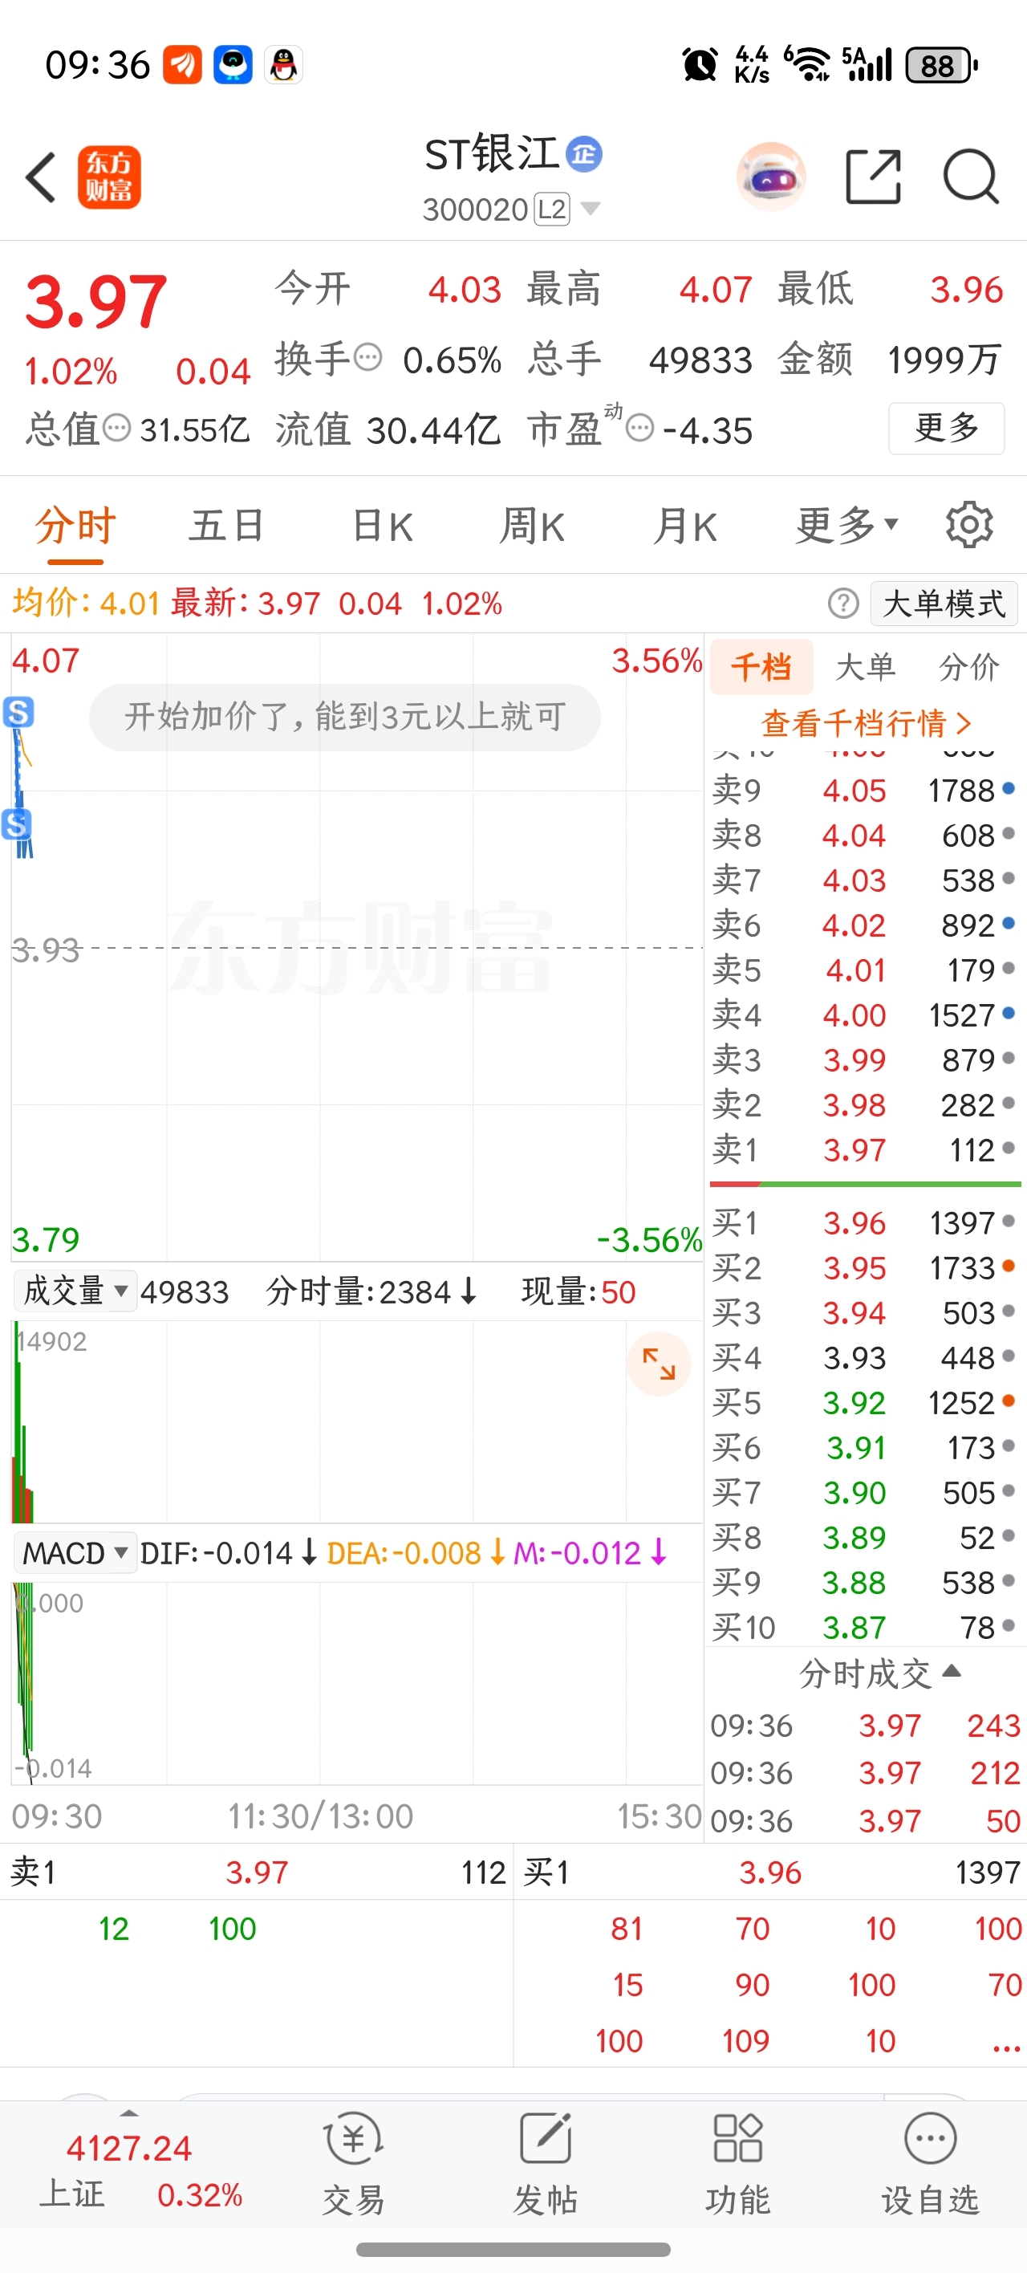Select the 分价 tab

coord(970,667)
